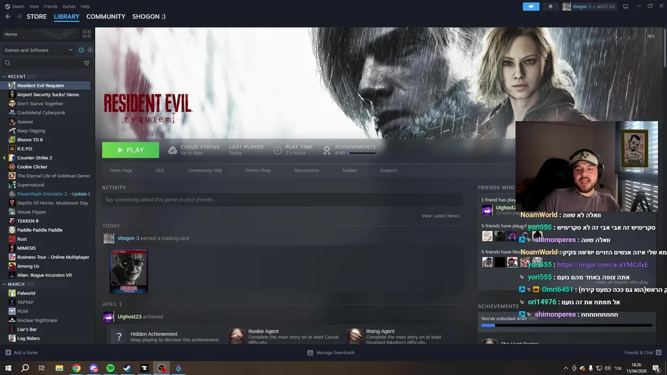Open Friends & Chat
This screenshot has height=375, width=667.
(x=643, y=353)
